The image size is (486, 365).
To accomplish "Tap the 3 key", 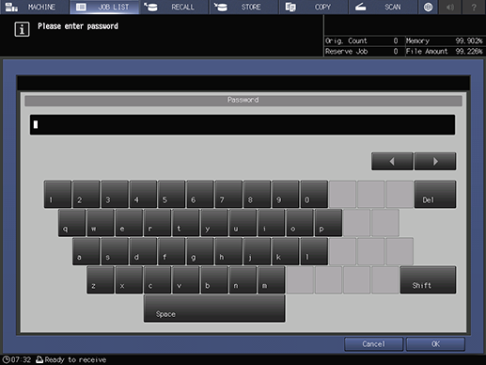I will point(115,194).
